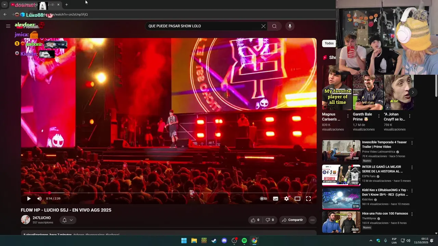Screen dimensions: 438x246
Task: Open Invencible Temporada 4 Teaser video
Action: pyautogui.click(x=384, y=145)
